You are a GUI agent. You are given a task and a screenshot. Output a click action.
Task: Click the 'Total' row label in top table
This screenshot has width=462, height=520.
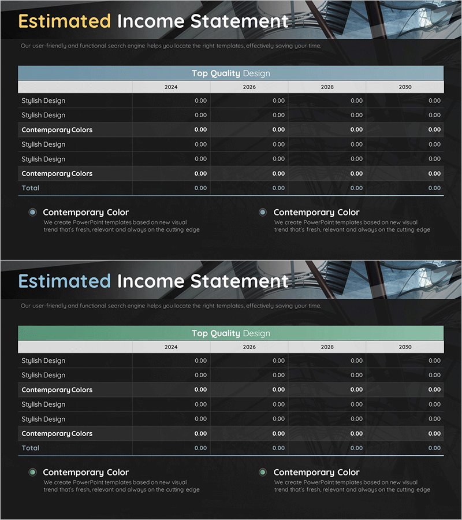(31, 188)
